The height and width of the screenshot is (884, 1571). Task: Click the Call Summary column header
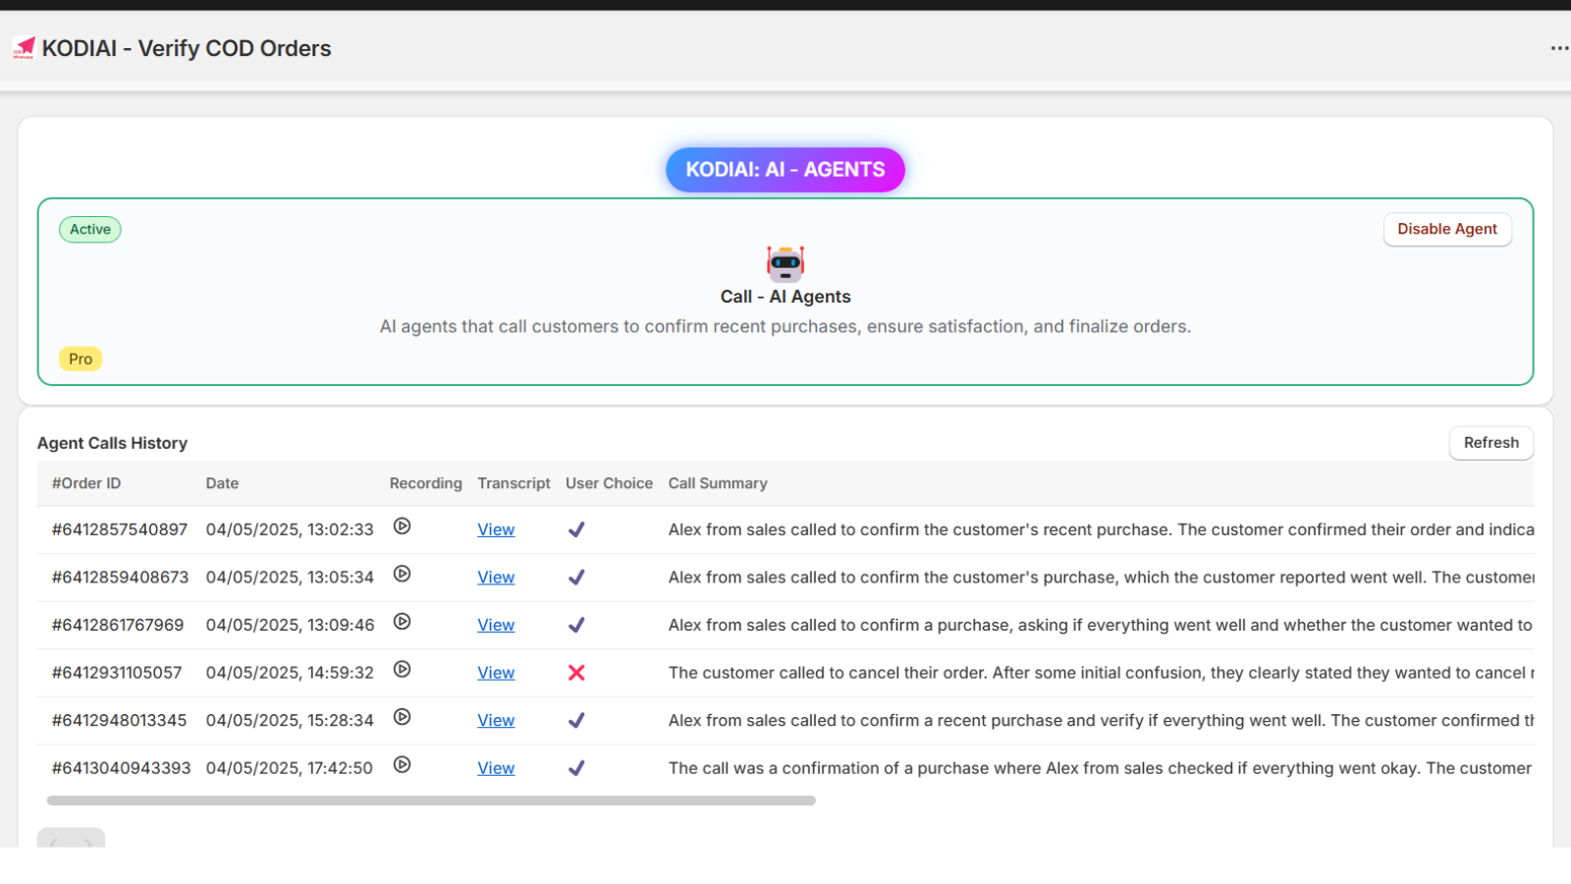point(718,483)
